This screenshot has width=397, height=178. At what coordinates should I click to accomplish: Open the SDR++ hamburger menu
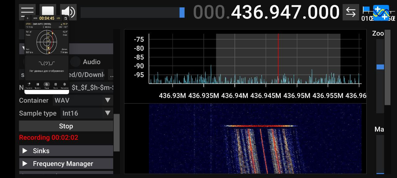[x=27, y=12]
